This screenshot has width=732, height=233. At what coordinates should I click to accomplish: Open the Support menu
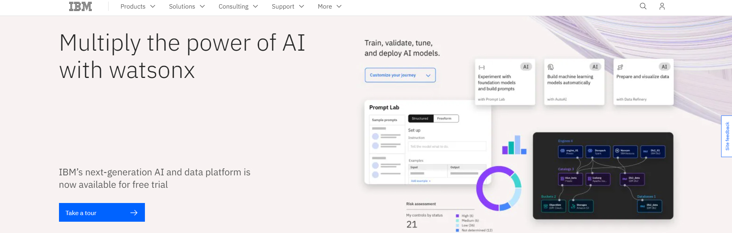click(x=288, y=6)
